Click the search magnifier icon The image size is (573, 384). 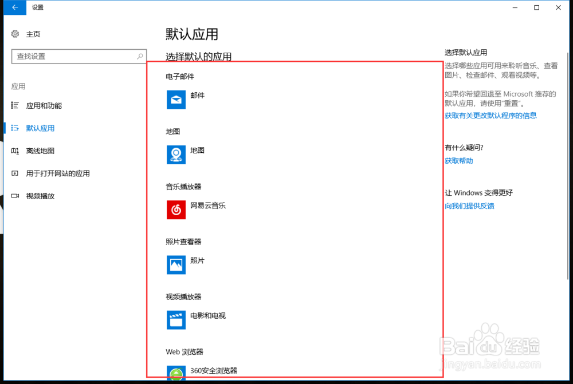[x=140, y=56]
